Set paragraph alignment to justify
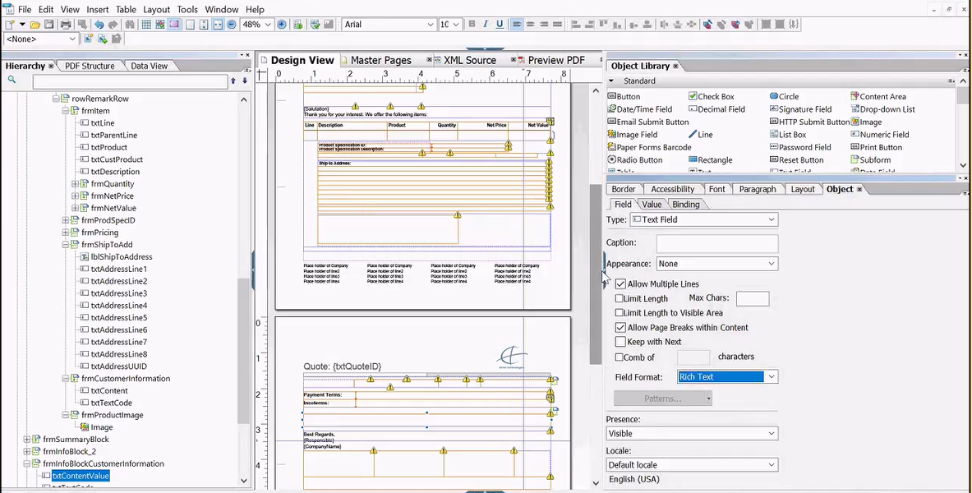The height and width of the screenshot is (493, 972). [x=557, y=24]
